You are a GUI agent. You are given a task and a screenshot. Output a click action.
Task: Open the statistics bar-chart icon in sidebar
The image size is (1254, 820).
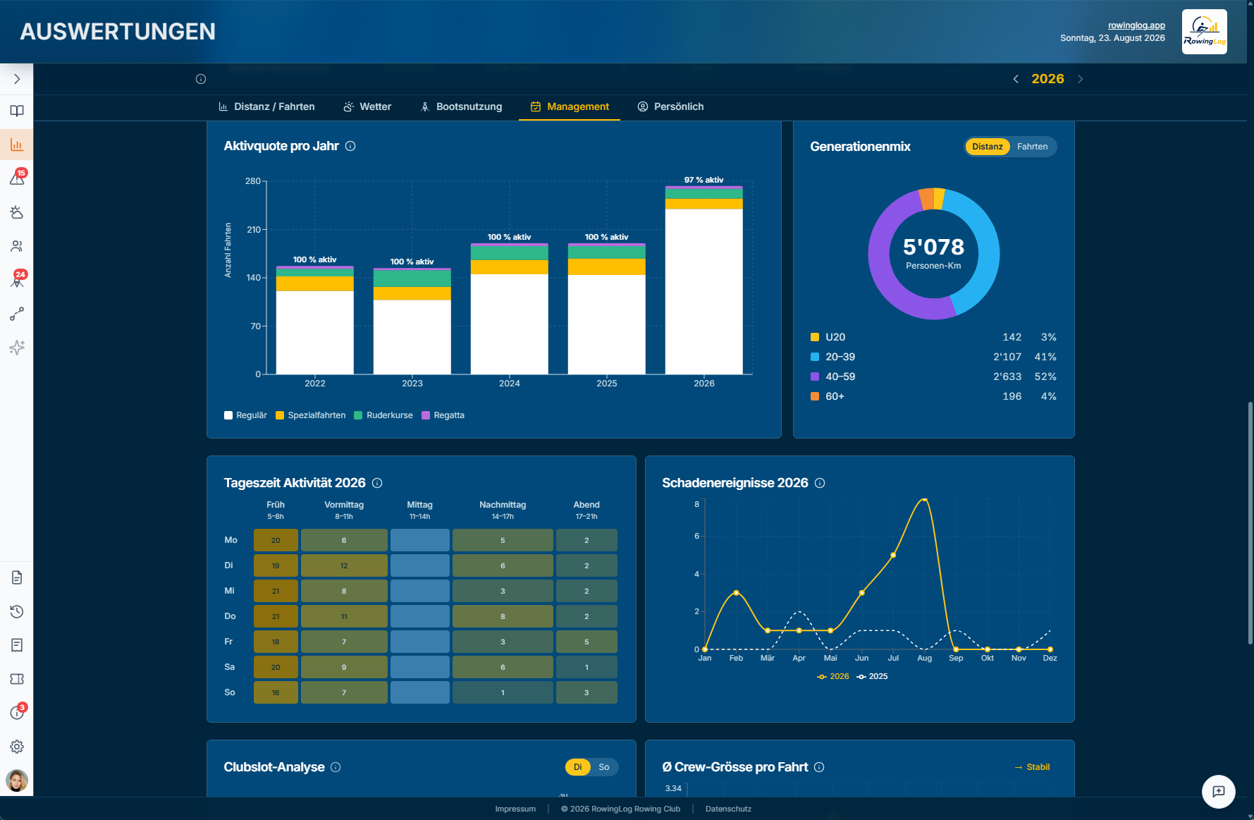(17, 145)
